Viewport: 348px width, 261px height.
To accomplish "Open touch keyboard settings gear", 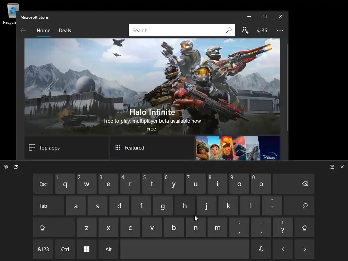I will tap(6, 167).
